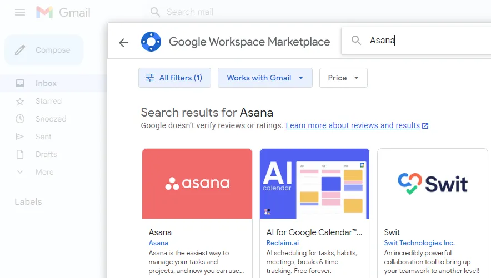Click the Asana developer link

click(158, 243)
